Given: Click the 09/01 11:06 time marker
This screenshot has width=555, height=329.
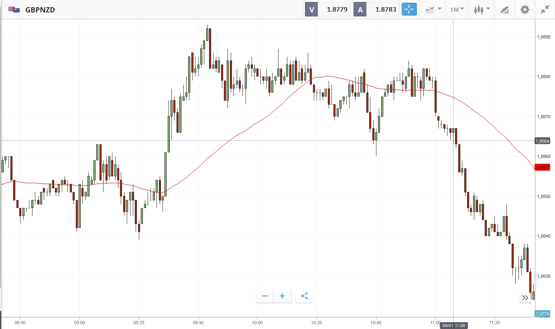Looking at the screenshot, I should [x=453, y=326].
